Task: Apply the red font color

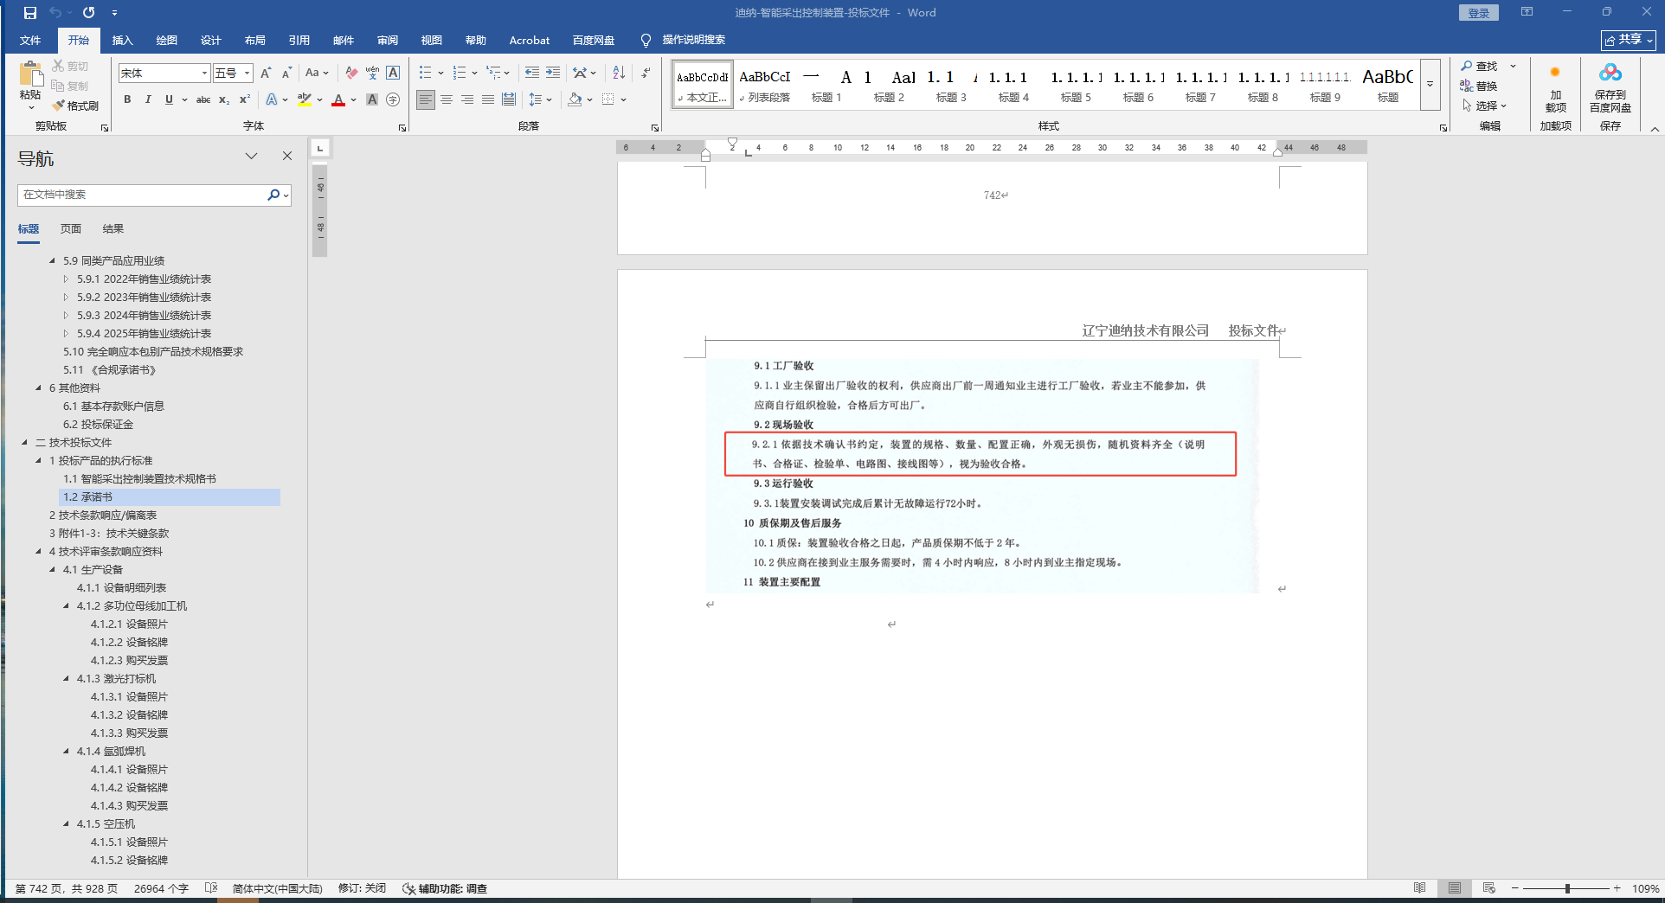Action: [338, 99]
